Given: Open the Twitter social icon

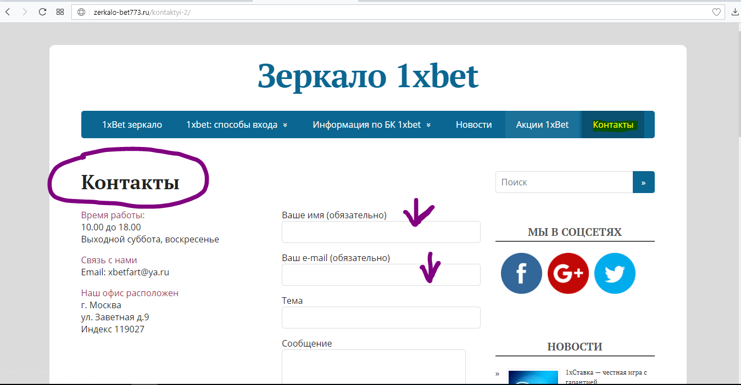Looking at the screenshot, I should [x=615, y=273].
